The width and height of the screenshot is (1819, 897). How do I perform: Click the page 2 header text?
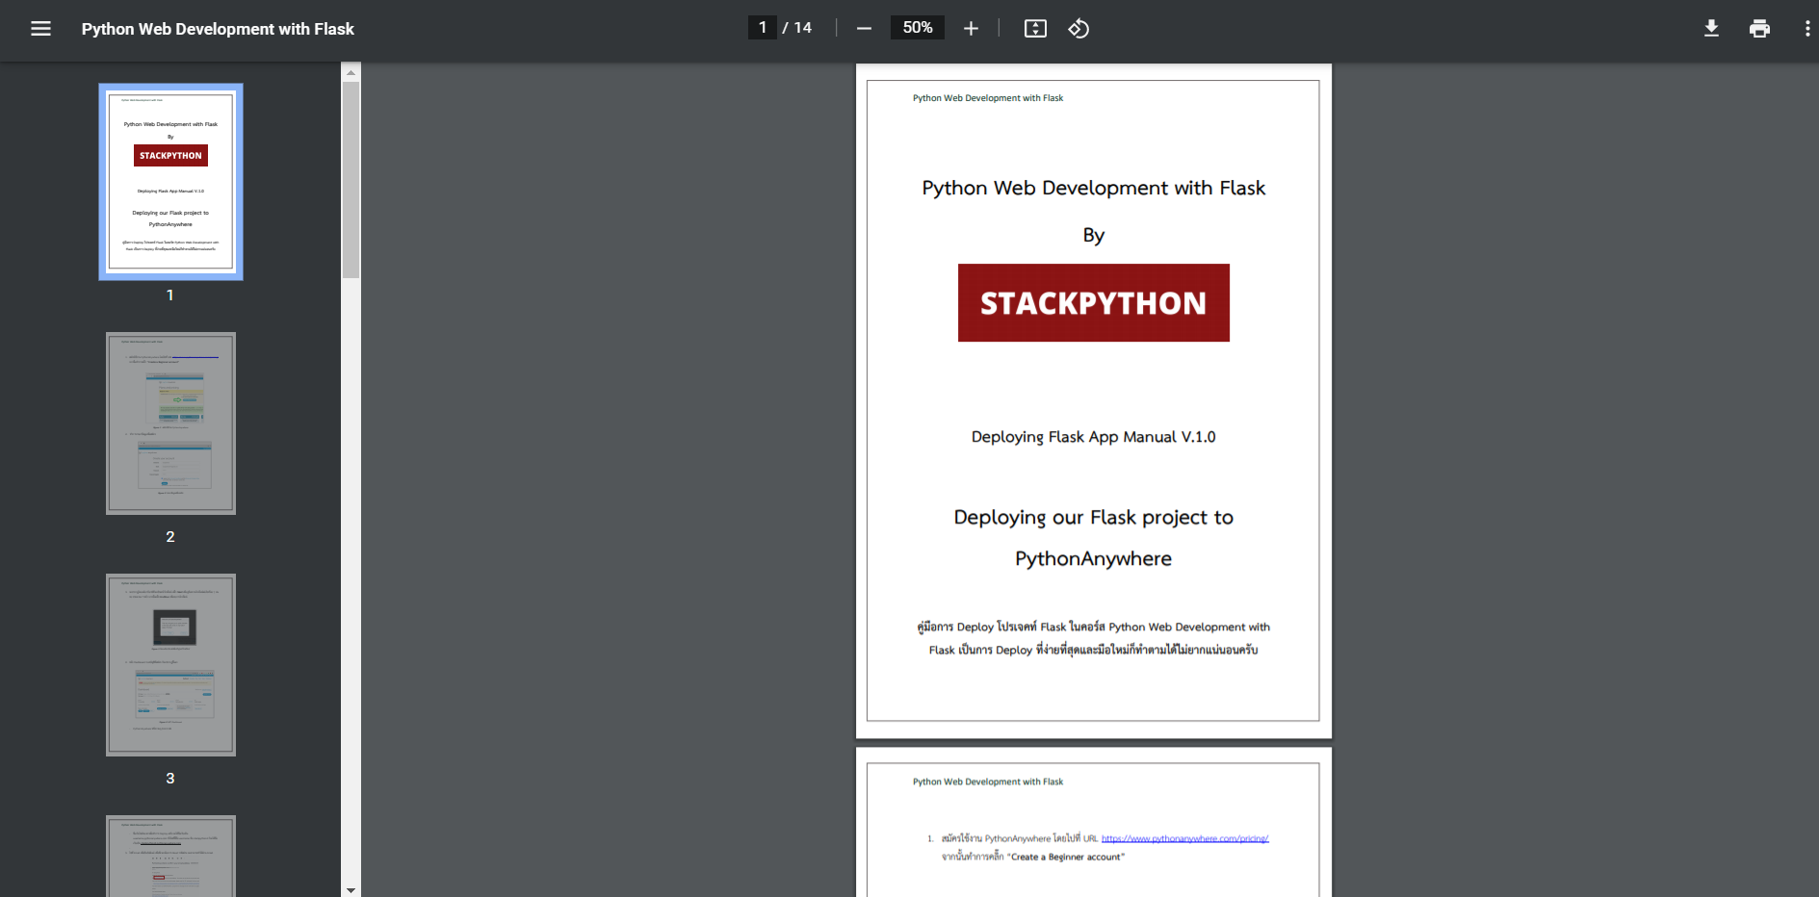988,782
